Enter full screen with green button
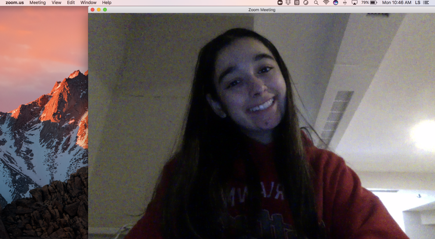Screen dimensions: 435x239 [105, 10]
